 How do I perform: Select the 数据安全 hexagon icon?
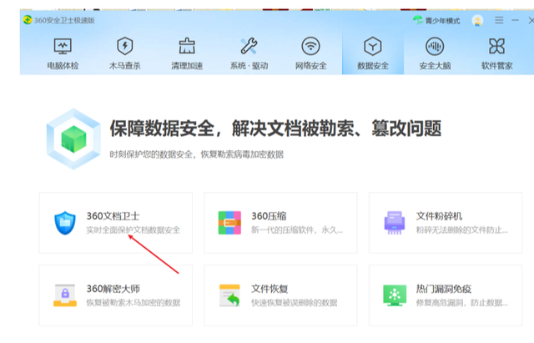(x=373, y=46)
